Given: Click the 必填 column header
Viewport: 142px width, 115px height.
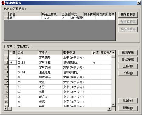Looking at the screenshot, I should tap(96, 53).
